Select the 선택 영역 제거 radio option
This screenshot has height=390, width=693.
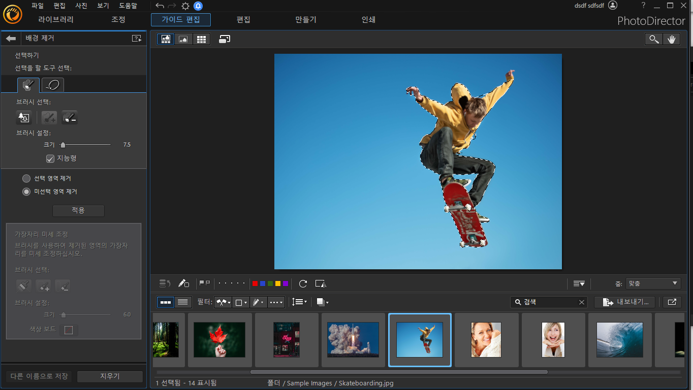click(26, 179)
